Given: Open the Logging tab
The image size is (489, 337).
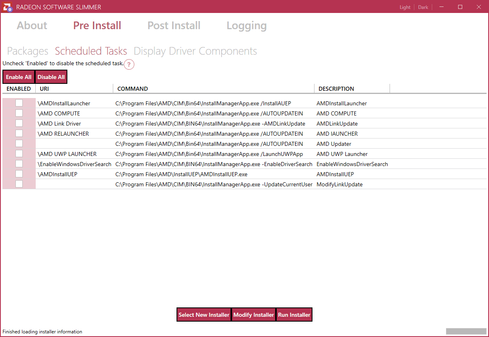Looking at the screenshot, I should 247,26.
